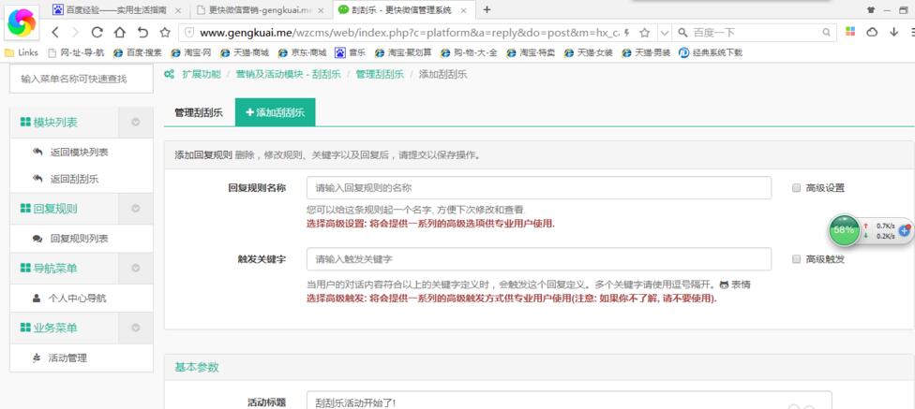Image resolution: width=915 pixels, height=409 pixels.
Task: Enable the 高级触发 checkbox
Action: 796,259
